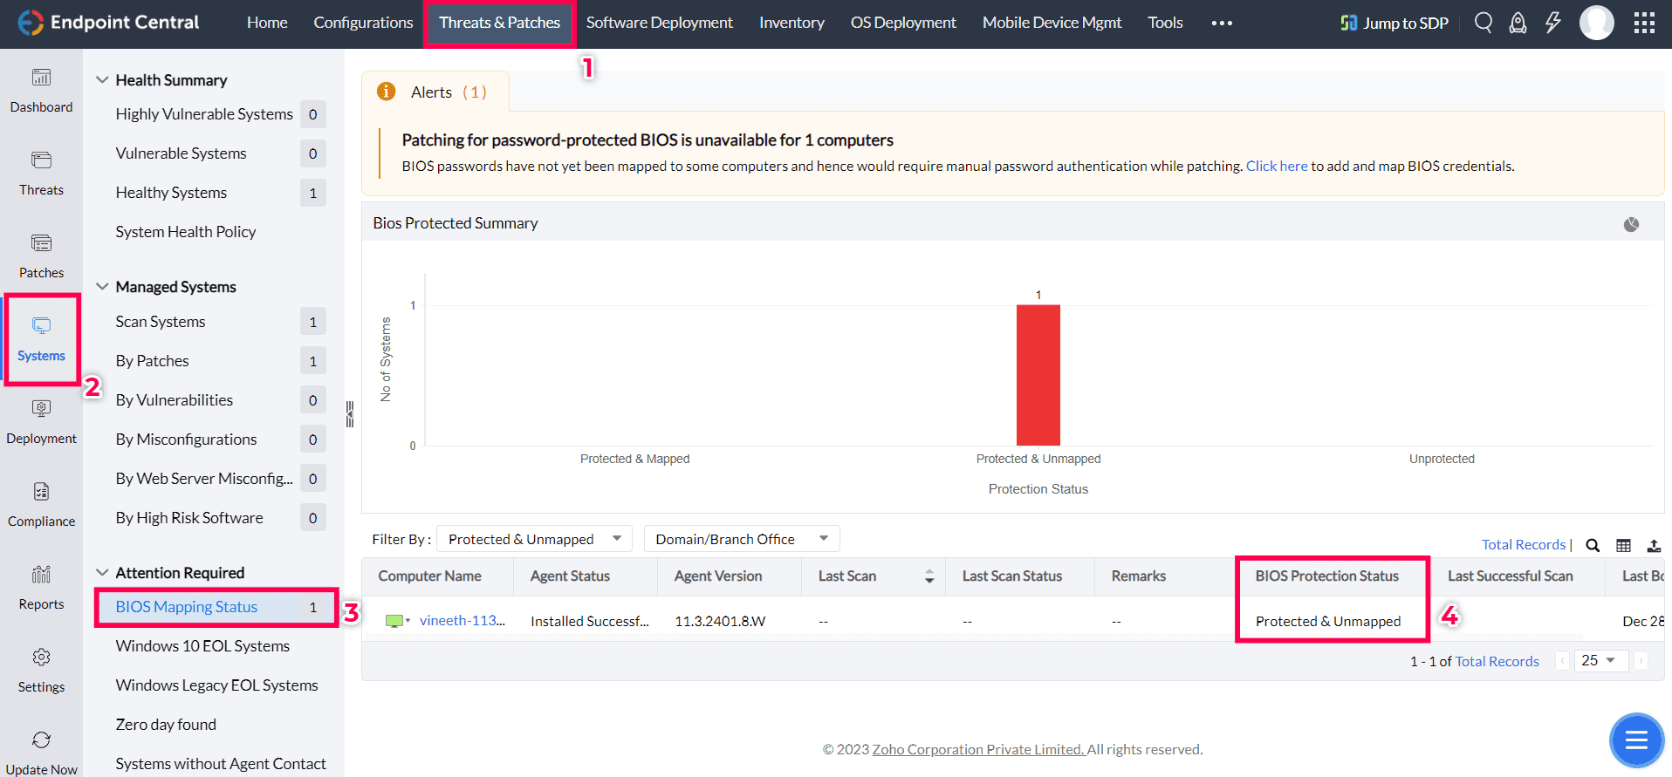This screenshot has width=1672, height=777.
Task: Open By Misconfigurations item
Action: pyautogui.click(x=186, y=440)
